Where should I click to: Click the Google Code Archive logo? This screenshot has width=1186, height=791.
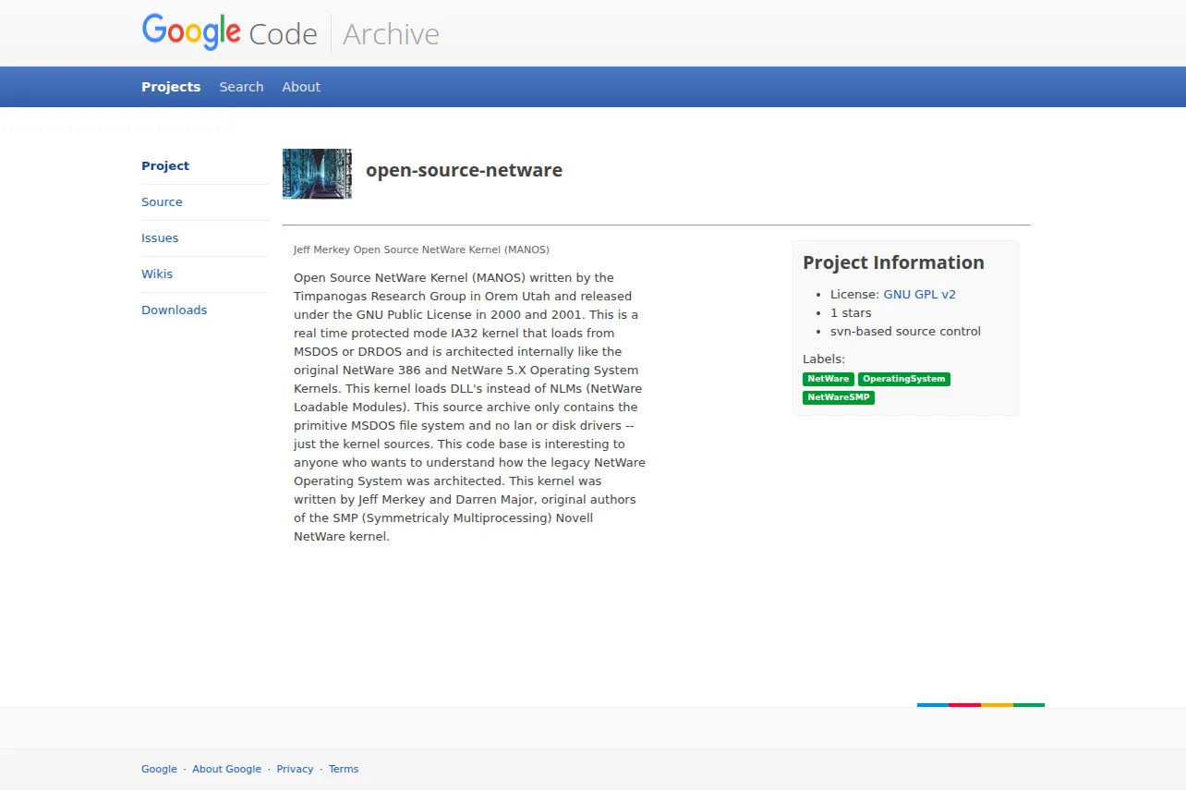click(x=291, y=33)
